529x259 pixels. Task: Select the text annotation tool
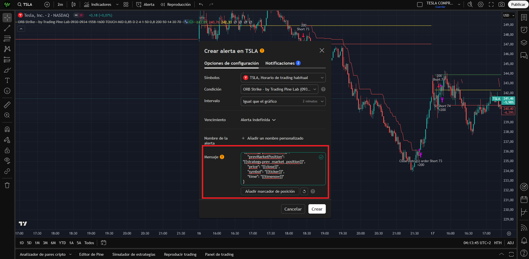coord(7,80)
